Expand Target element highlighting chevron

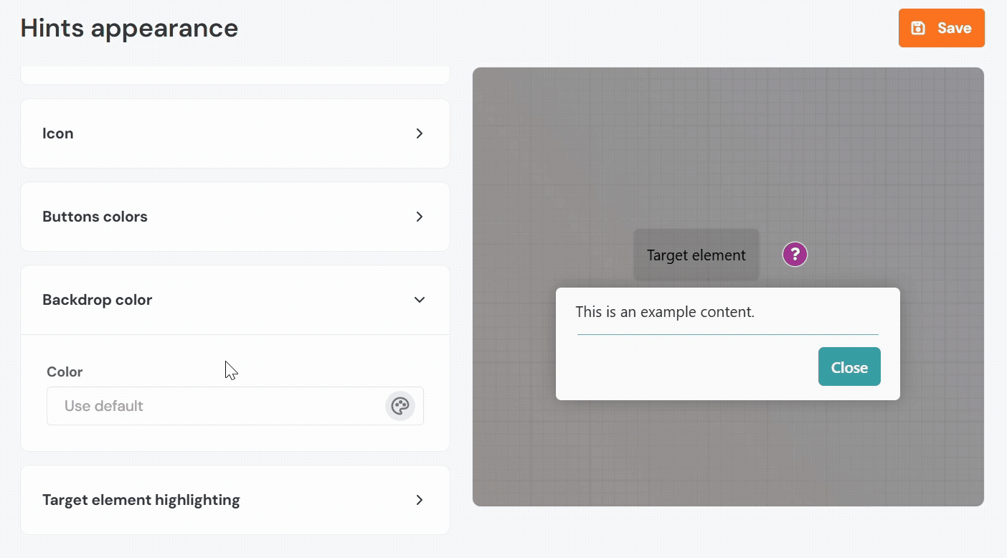click(420, 500)
